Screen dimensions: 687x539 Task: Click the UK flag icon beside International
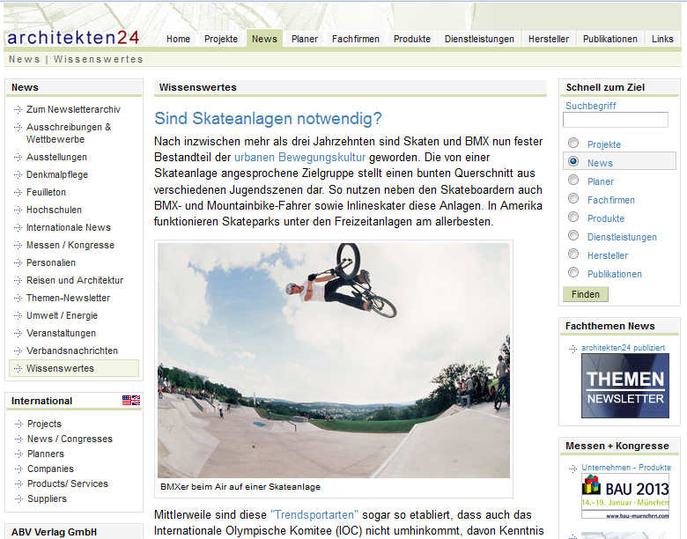point(131,401)
